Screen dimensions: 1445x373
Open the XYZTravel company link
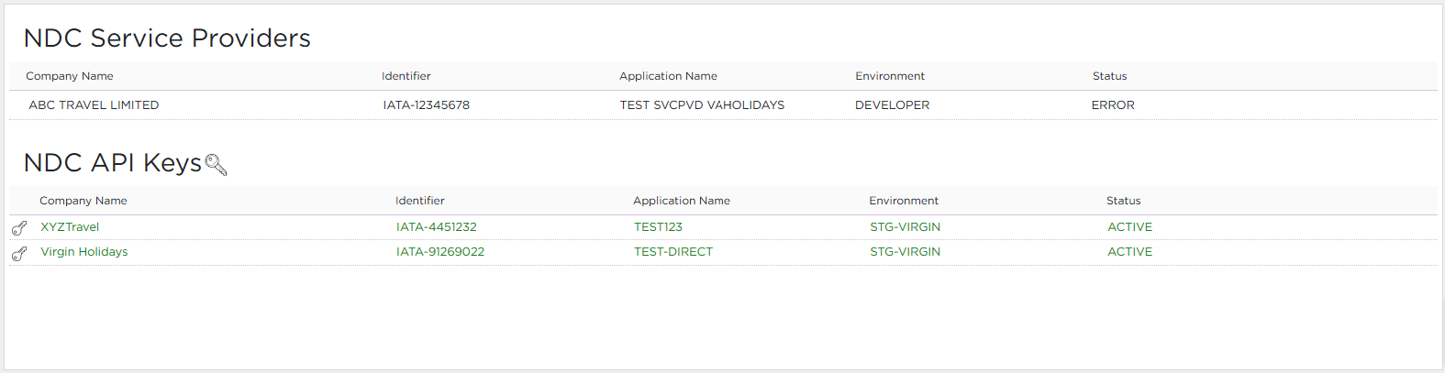click(x=70, y=227)
